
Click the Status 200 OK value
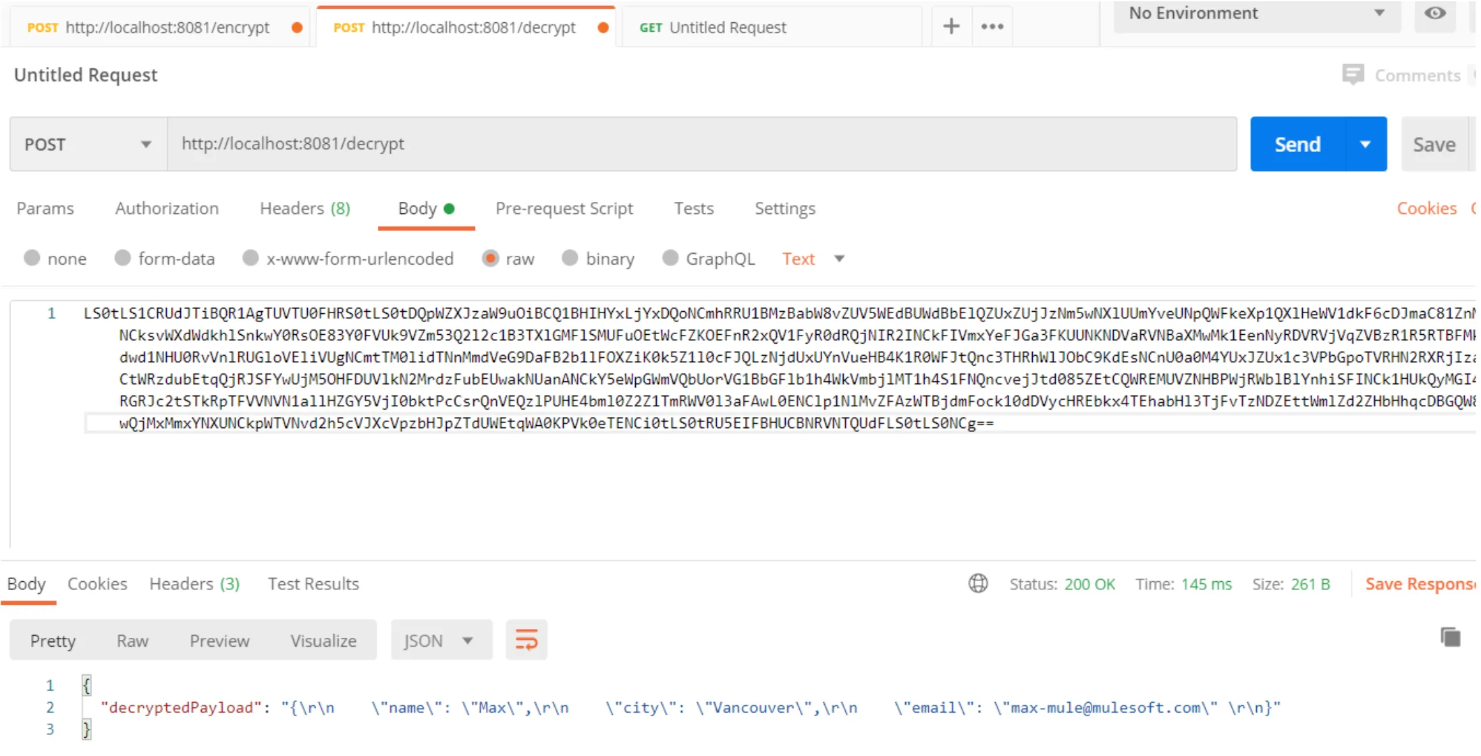click(x=1089, y=584)
